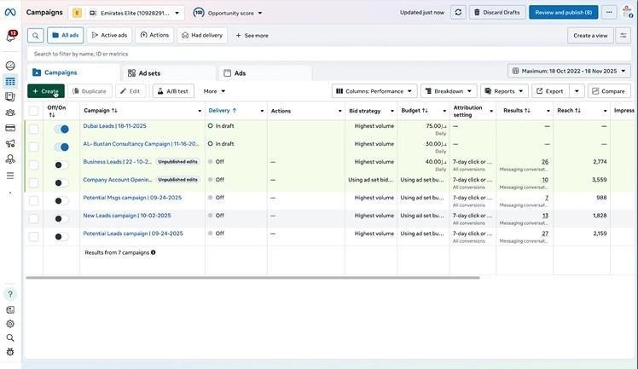Open the More dropdown menu
638x369 pixels.
pos(214,91)
